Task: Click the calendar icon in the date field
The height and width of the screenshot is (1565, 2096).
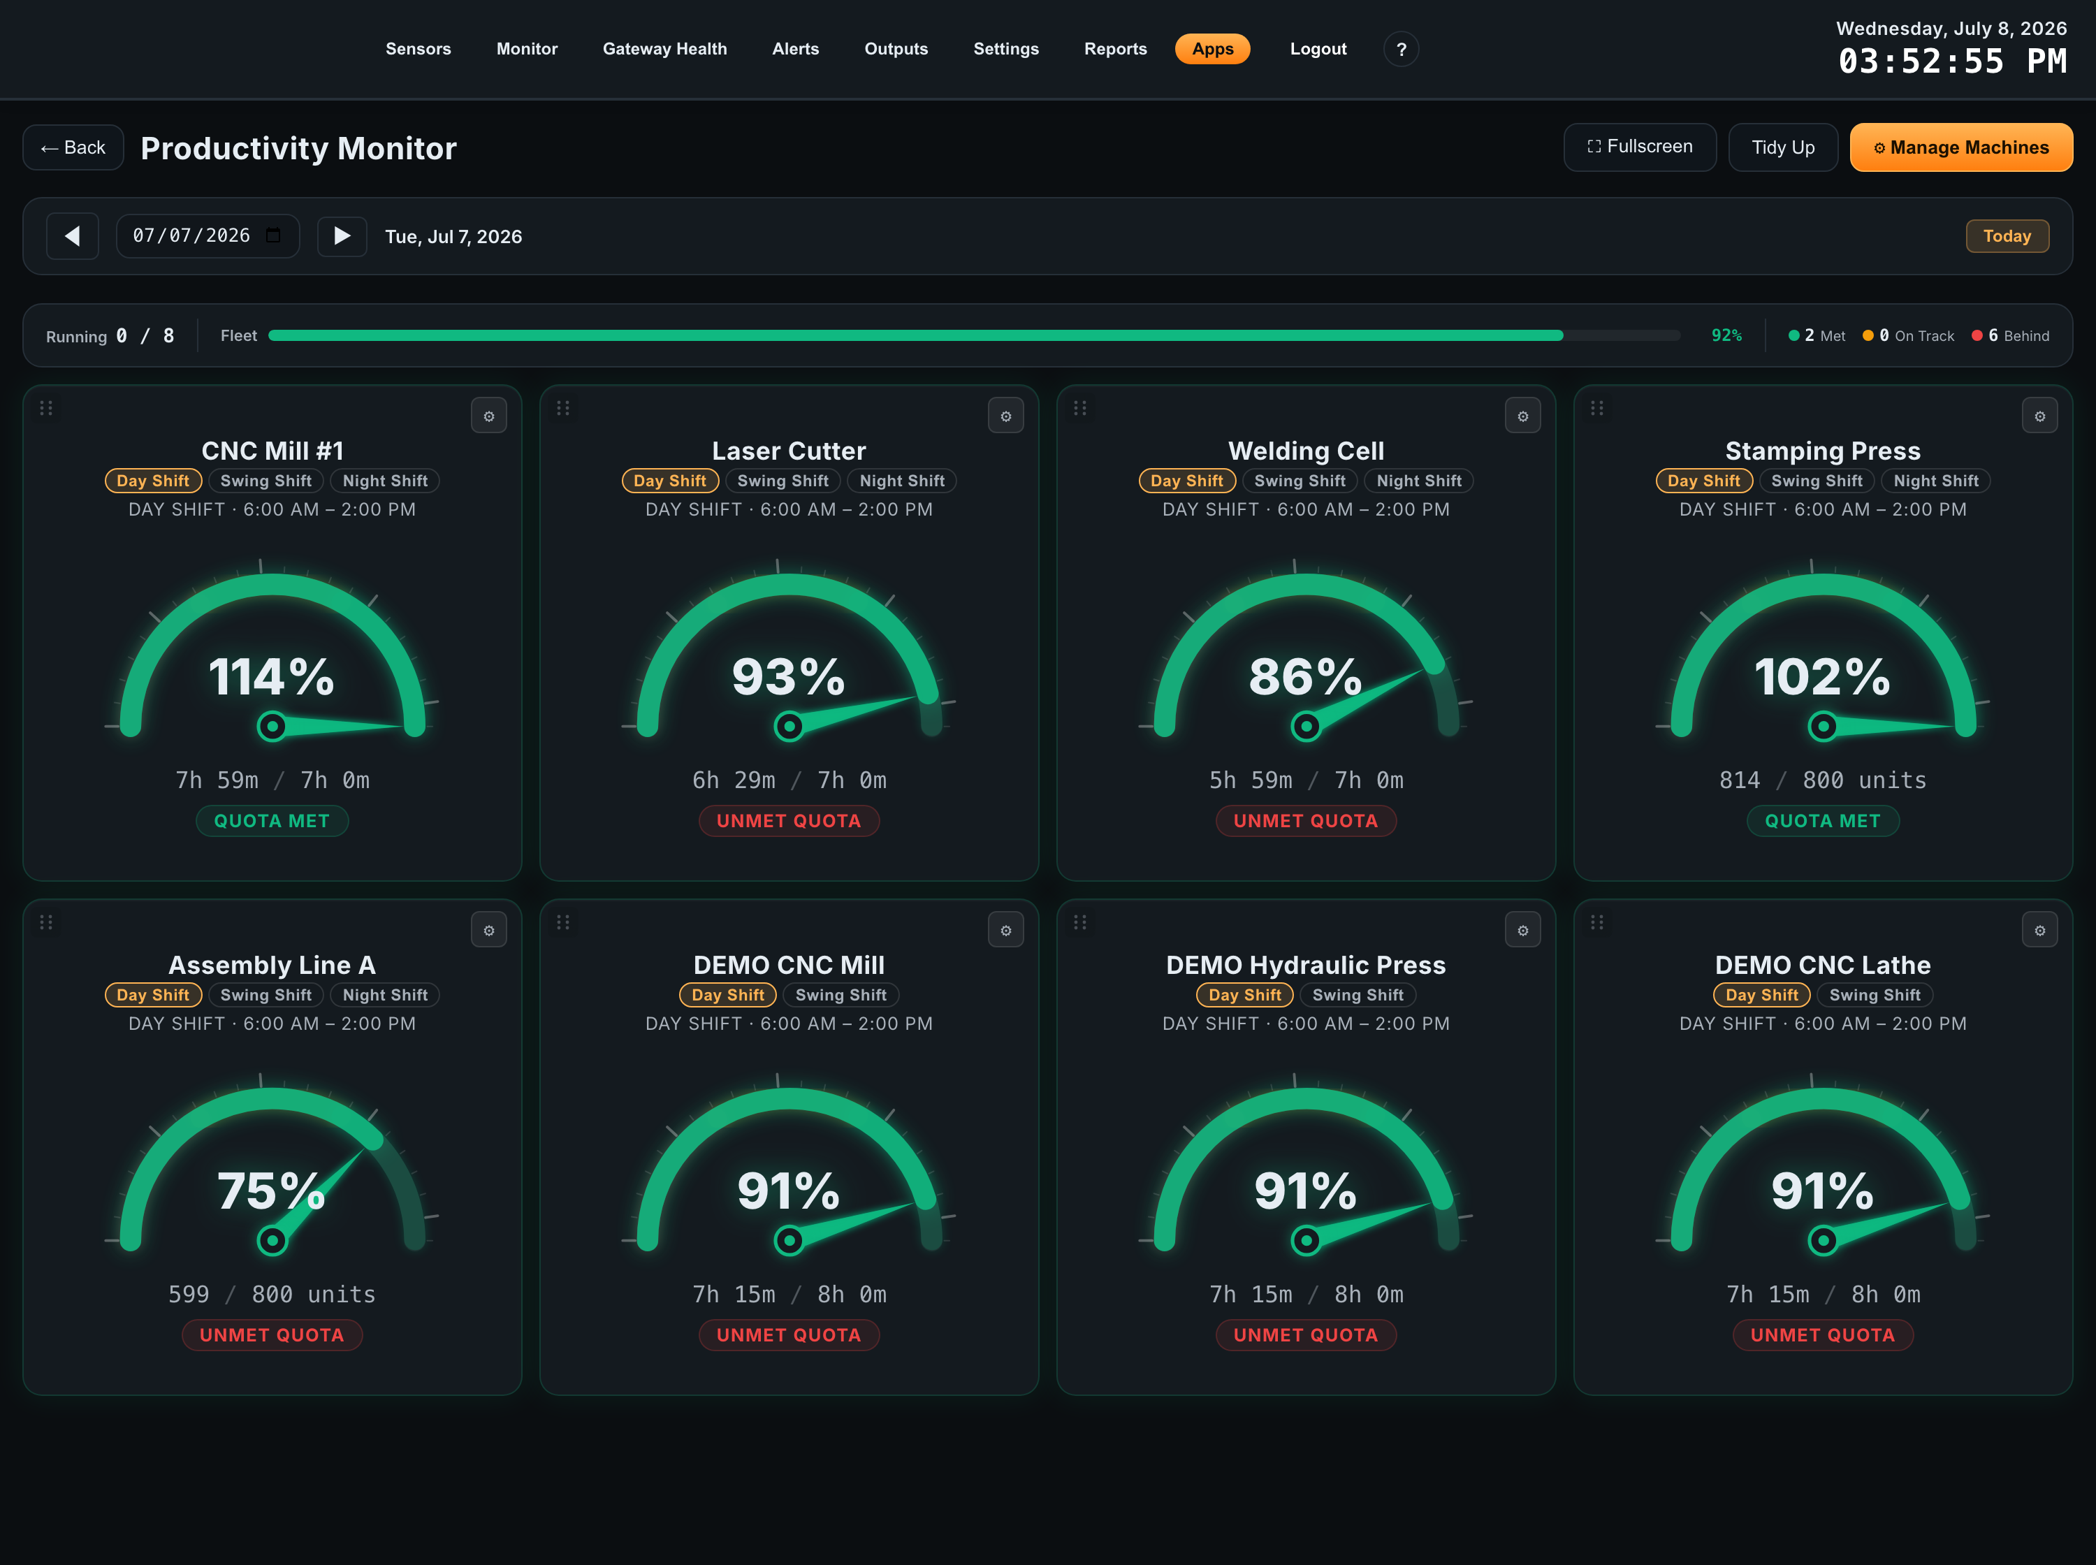Action: point(274,236)
